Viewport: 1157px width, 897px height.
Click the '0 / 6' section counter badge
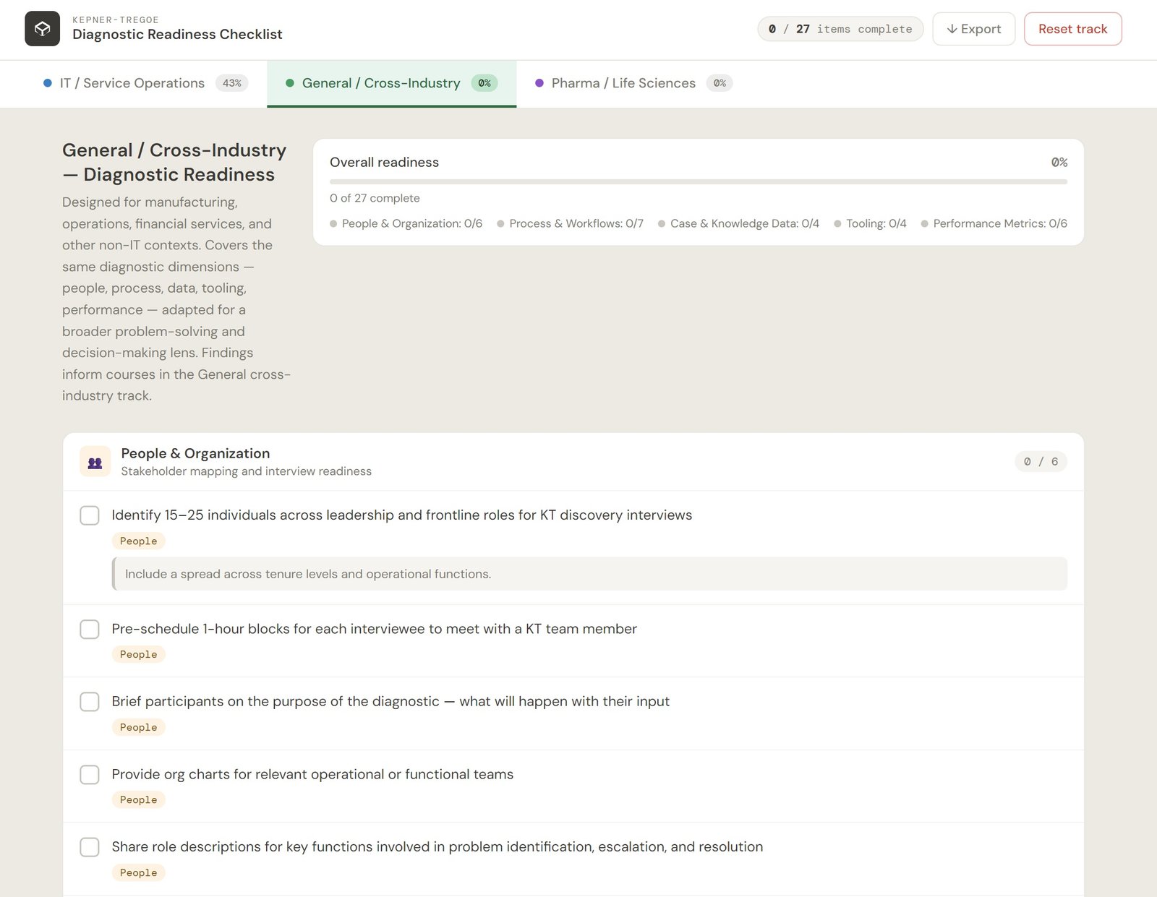1041,462
